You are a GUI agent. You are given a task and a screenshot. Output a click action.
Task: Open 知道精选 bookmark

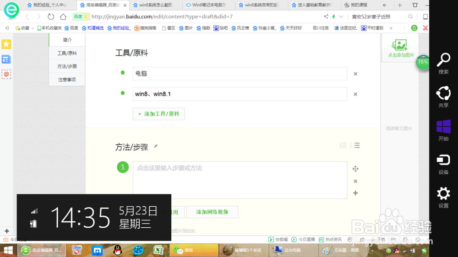[x=93, y=28]
